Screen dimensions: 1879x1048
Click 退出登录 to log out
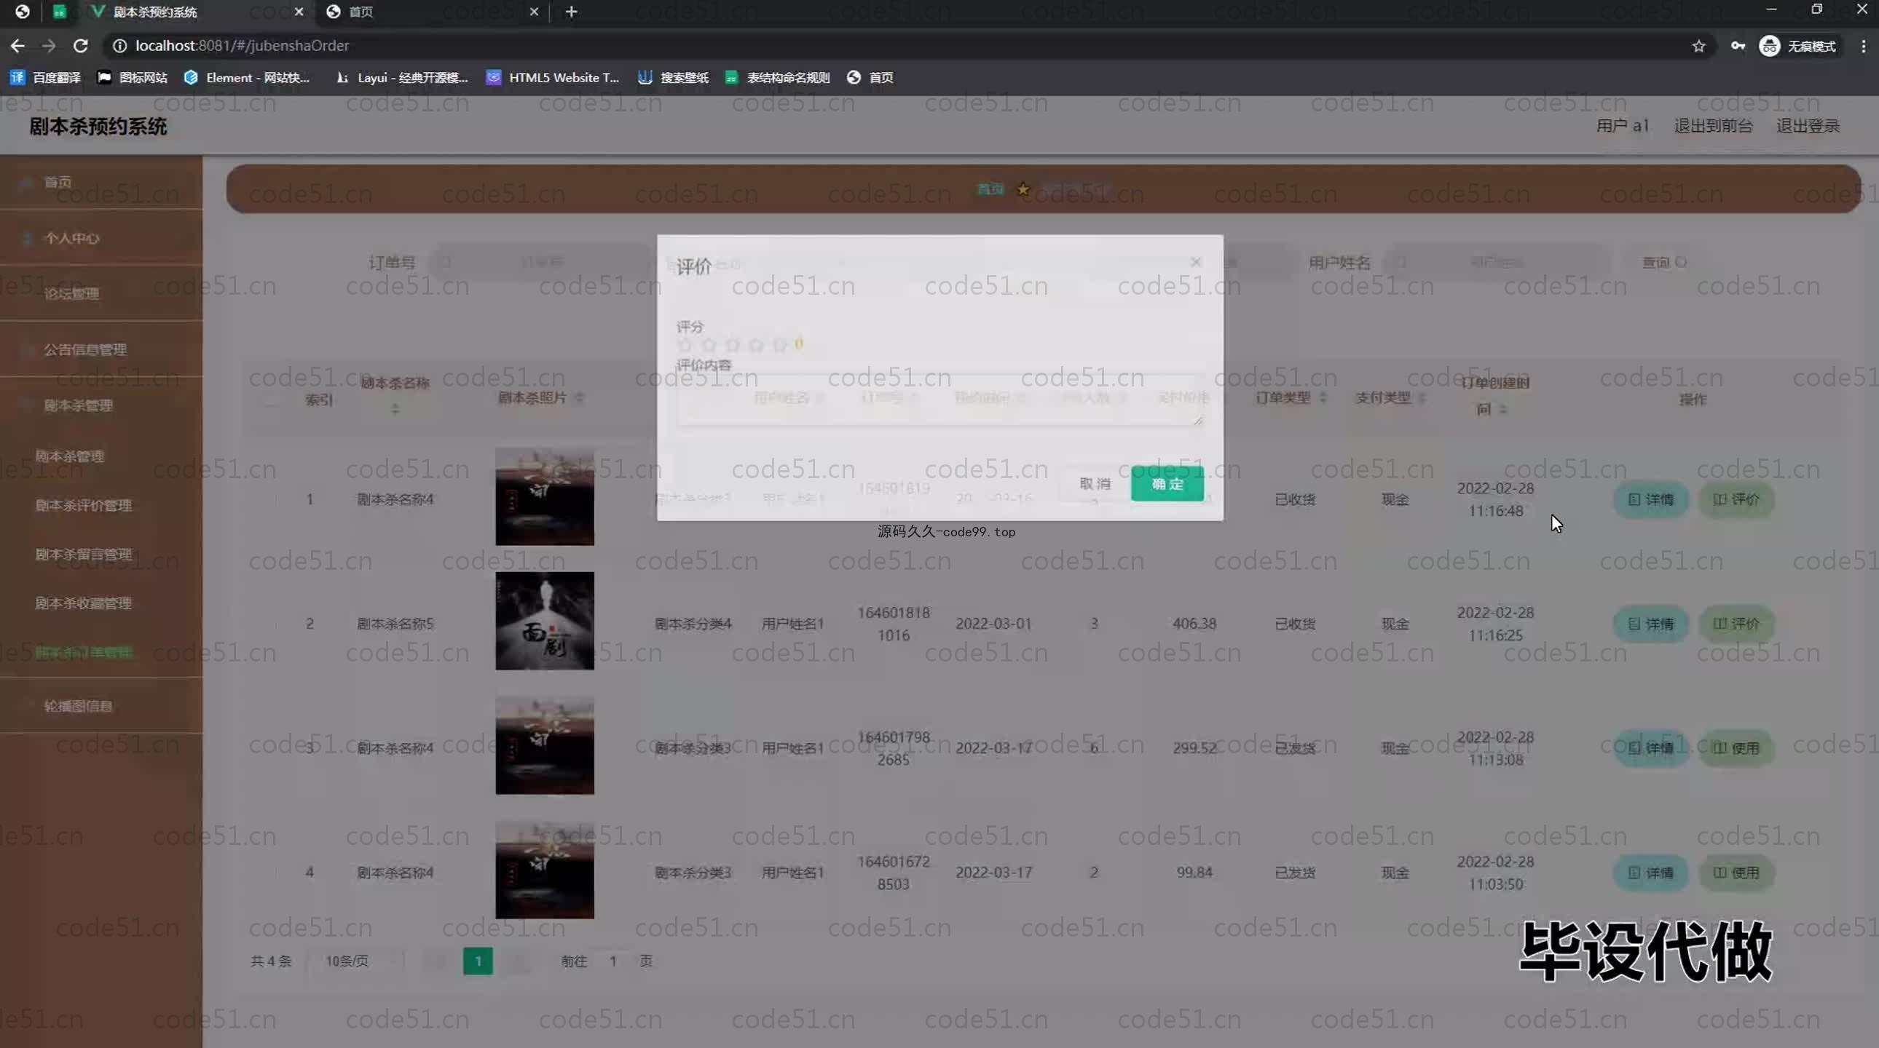(1808, 126)
